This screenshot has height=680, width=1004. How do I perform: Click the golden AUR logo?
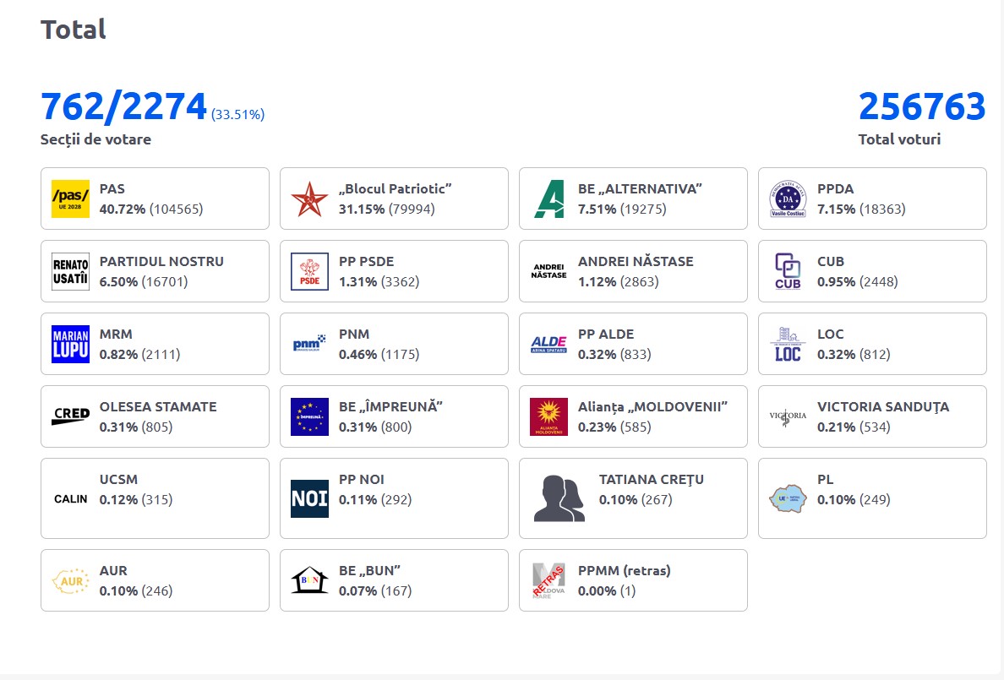click(70, 581)
